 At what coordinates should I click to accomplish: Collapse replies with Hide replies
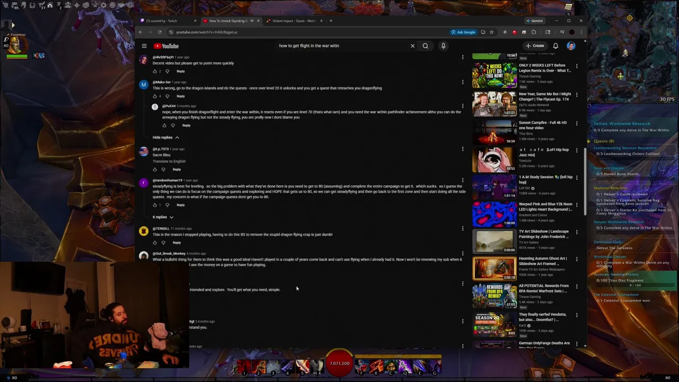coord(166,137)
